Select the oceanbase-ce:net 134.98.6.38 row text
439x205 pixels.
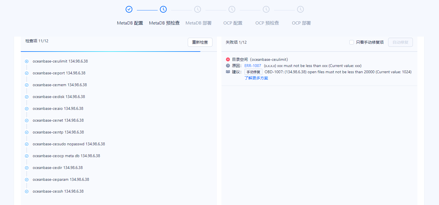point(58,120)
